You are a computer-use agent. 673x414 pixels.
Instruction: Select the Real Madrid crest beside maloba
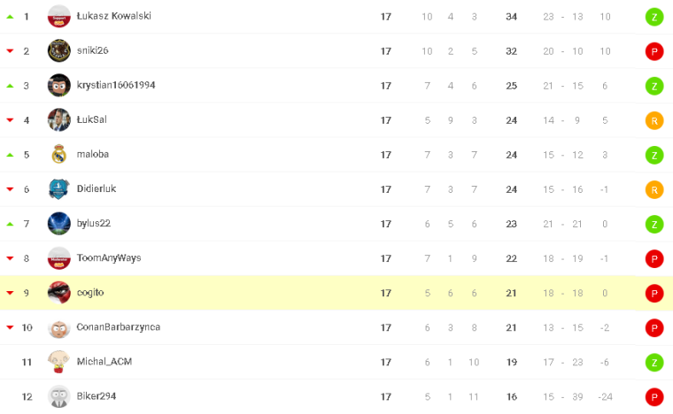(59, 154)
